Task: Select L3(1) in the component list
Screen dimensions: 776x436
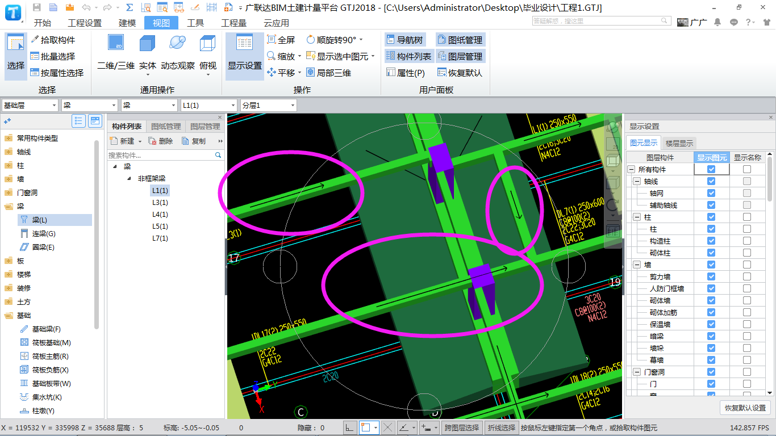Action: pyautogui.click(x=160, y=202)
